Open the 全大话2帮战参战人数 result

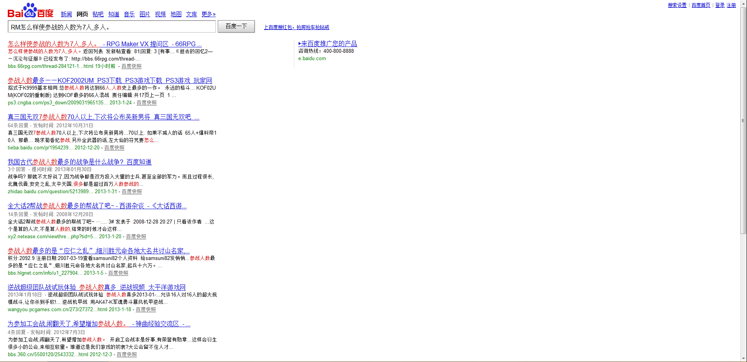[97, 206]
